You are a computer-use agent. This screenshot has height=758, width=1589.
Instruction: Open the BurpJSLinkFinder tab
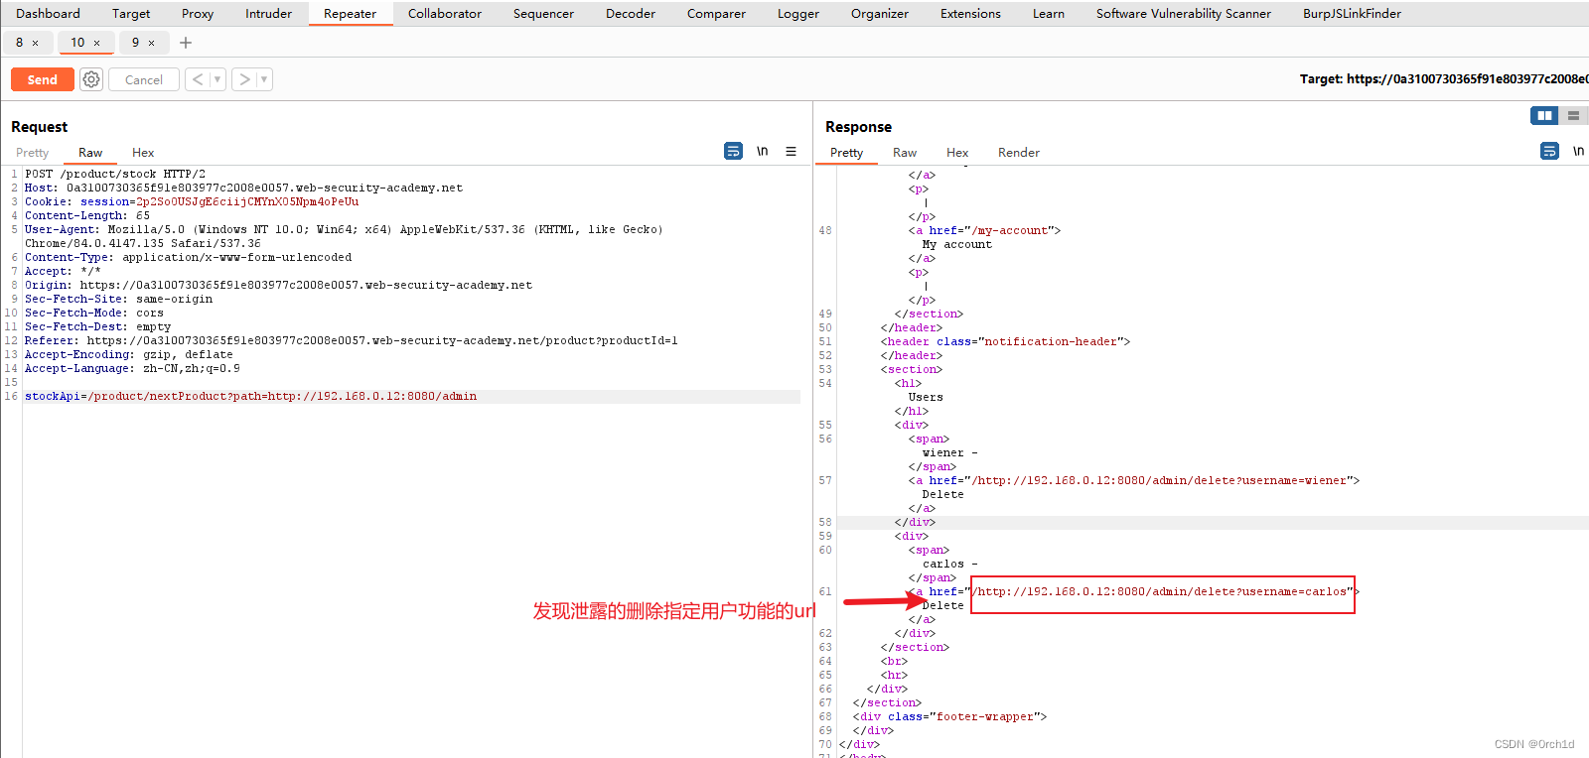point(1352,13)
